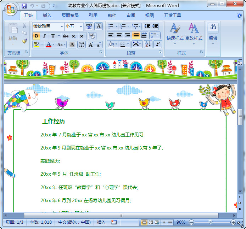This screenshot has width=246, height=229.
Task: Click the macro recording status icon
Action: 114,222
